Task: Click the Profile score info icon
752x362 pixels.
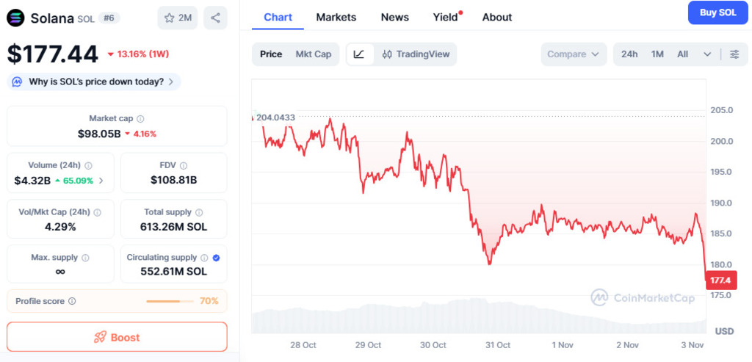Action: [72, 301]
